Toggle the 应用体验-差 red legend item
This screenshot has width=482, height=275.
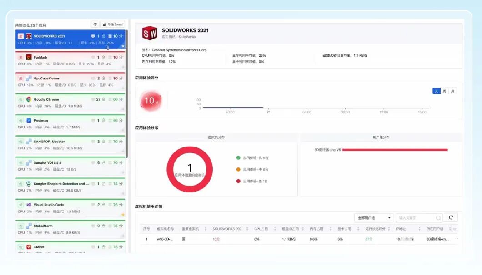tap(252, 182)
